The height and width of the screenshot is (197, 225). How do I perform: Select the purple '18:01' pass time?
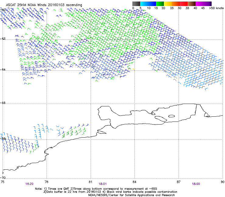tap(102, 184)
